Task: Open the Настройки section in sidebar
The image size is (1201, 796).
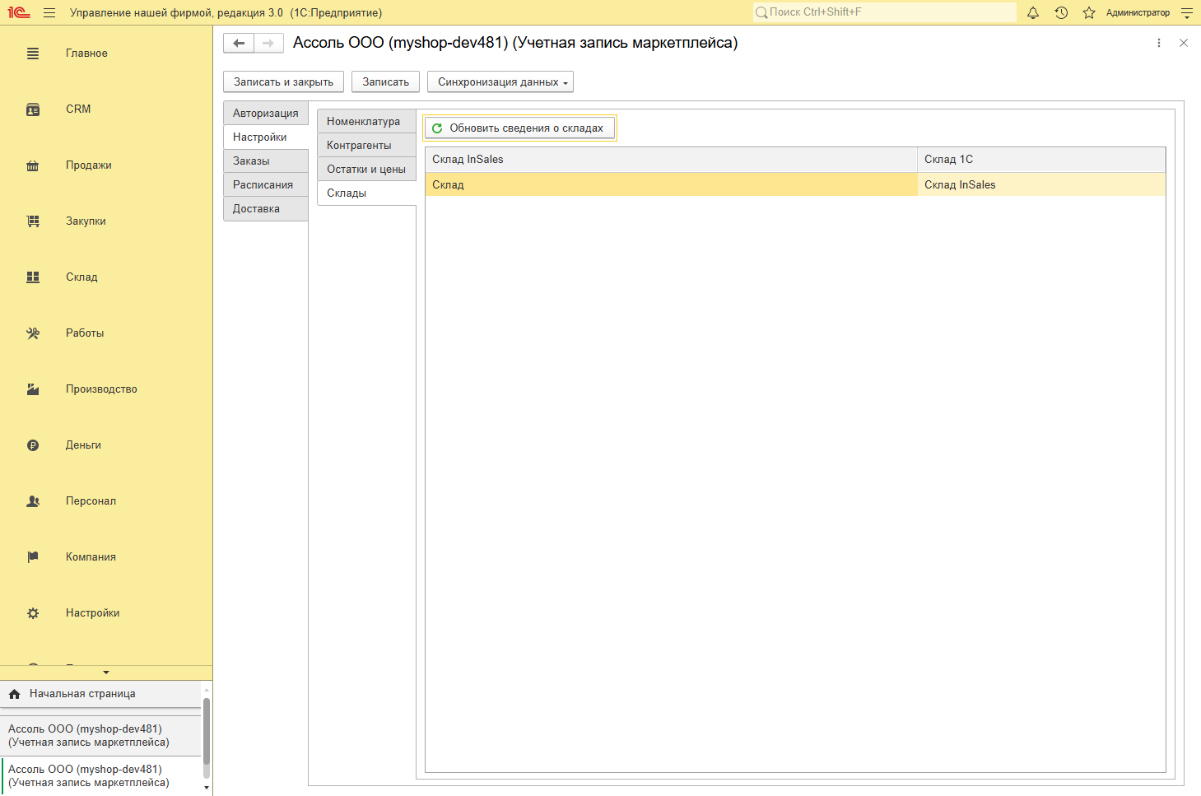Action: (x=92, y=613)
